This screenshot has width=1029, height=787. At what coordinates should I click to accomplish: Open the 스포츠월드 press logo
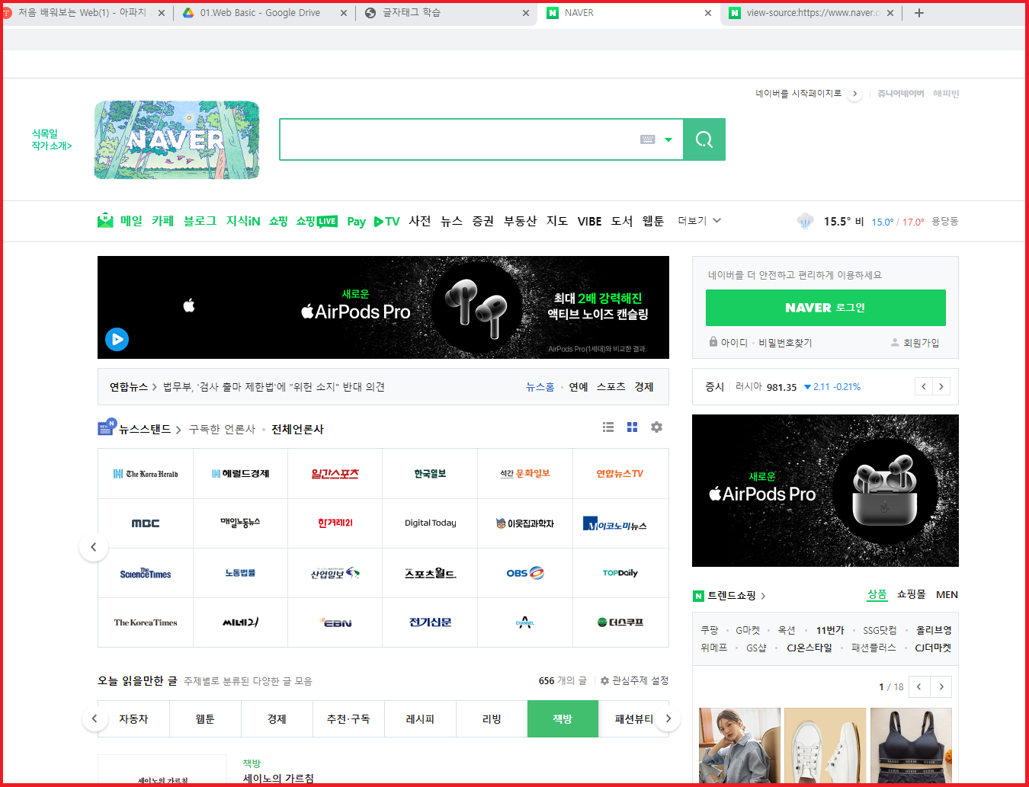pos(430,573)
